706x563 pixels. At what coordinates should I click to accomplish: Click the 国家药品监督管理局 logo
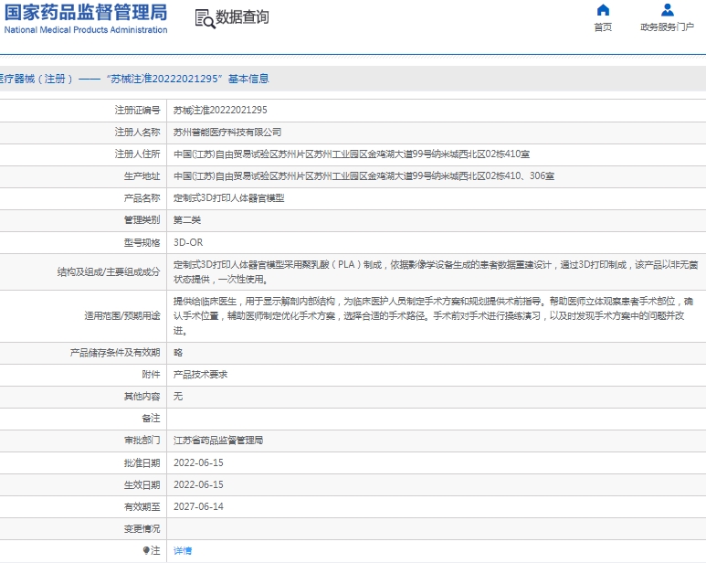click(86, 12)
